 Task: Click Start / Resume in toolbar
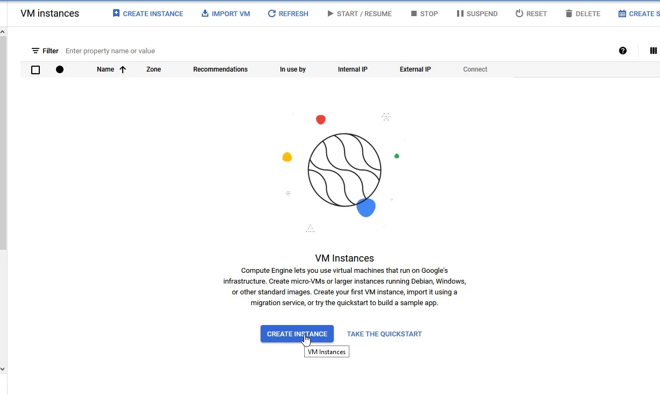tap(360, 13)
